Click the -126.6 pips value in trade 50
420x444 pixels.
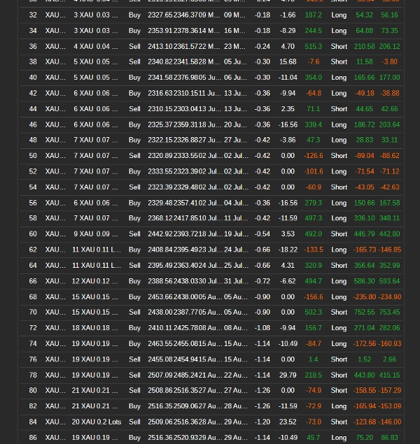pyautogui.click(x=313, y=156)
